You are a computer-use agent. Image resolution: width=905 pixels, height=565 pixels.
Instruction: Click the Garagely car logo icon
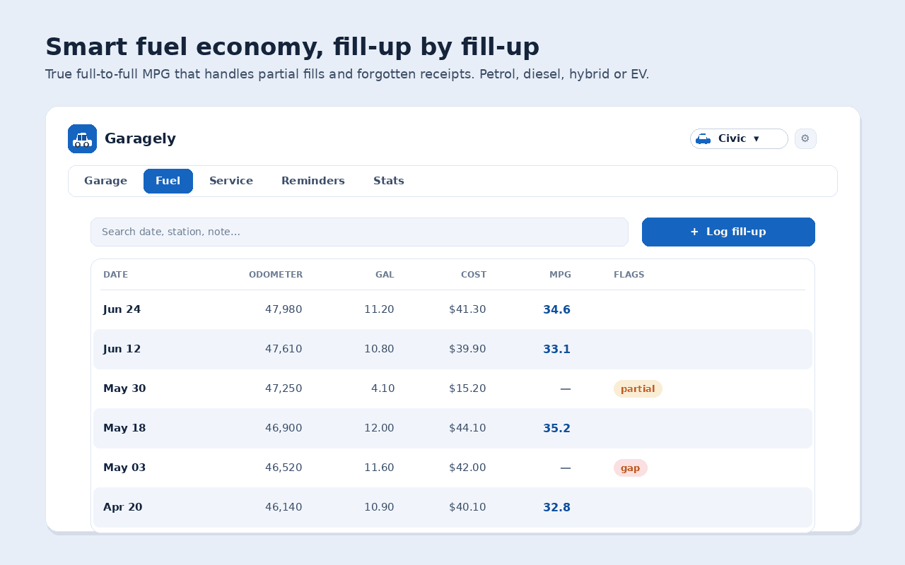[82, 138]
